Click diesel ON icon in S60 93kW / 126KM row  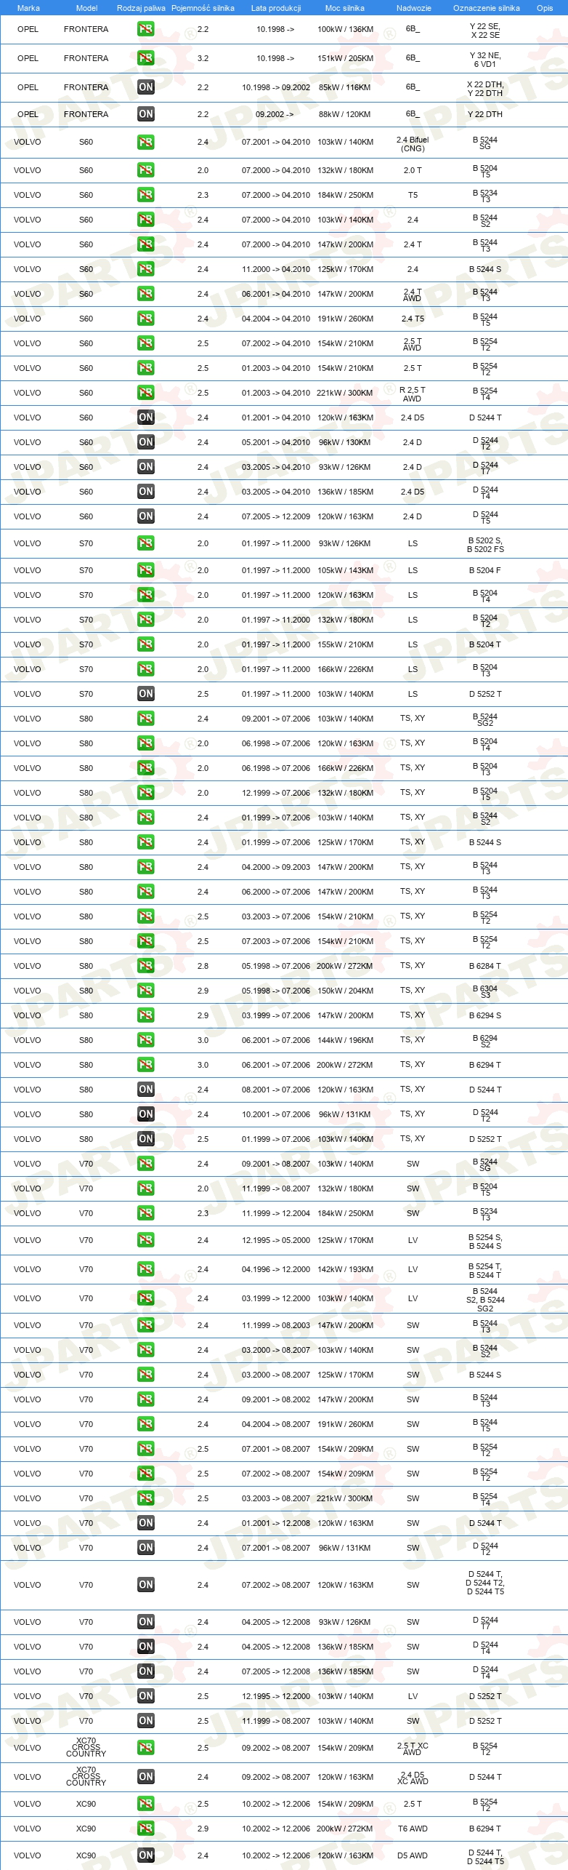coord(145,467)
